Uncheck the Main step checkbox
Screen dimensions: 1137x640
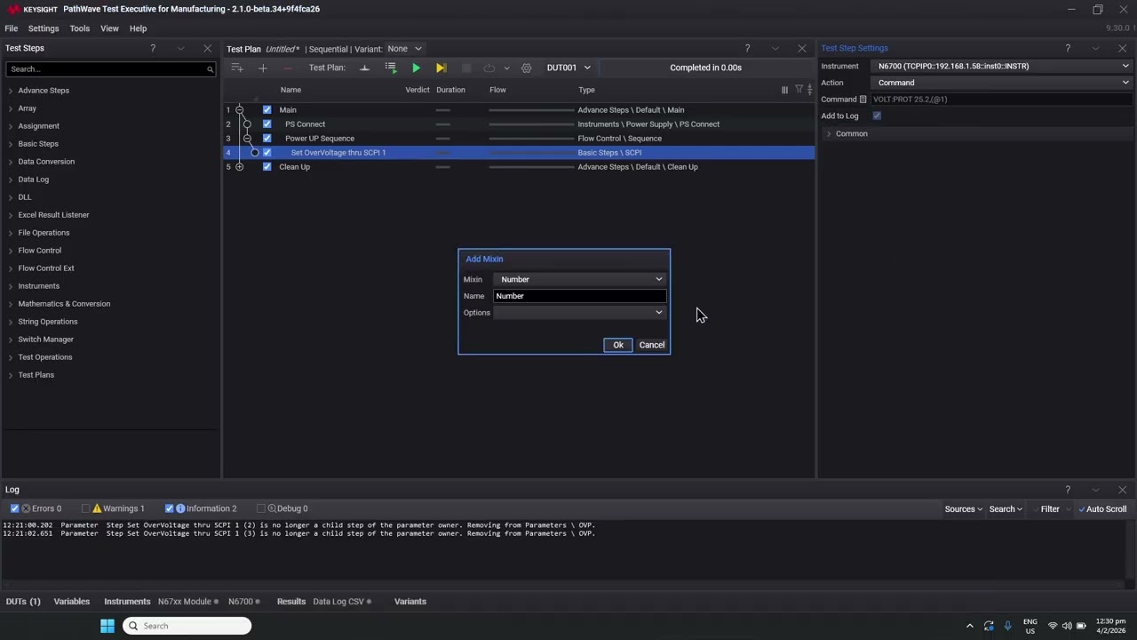[266, 110]
